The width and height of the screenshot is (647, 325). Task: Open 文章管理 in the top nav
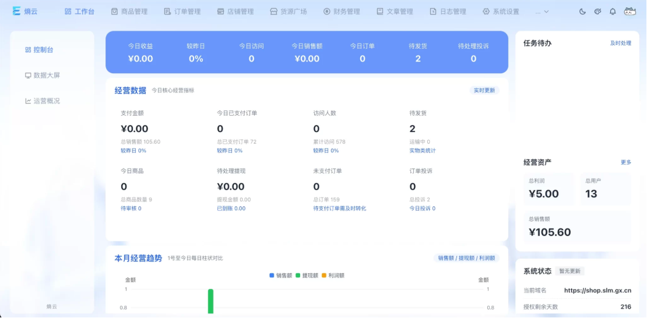395,12
